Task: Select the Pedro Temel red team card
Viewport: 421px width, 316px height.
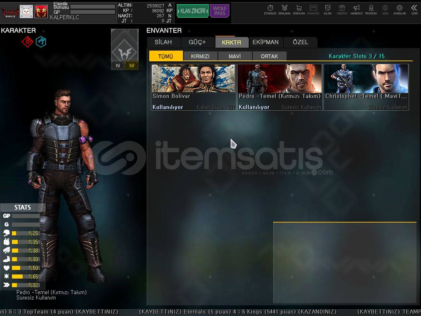Action: [x=280, y=87]
